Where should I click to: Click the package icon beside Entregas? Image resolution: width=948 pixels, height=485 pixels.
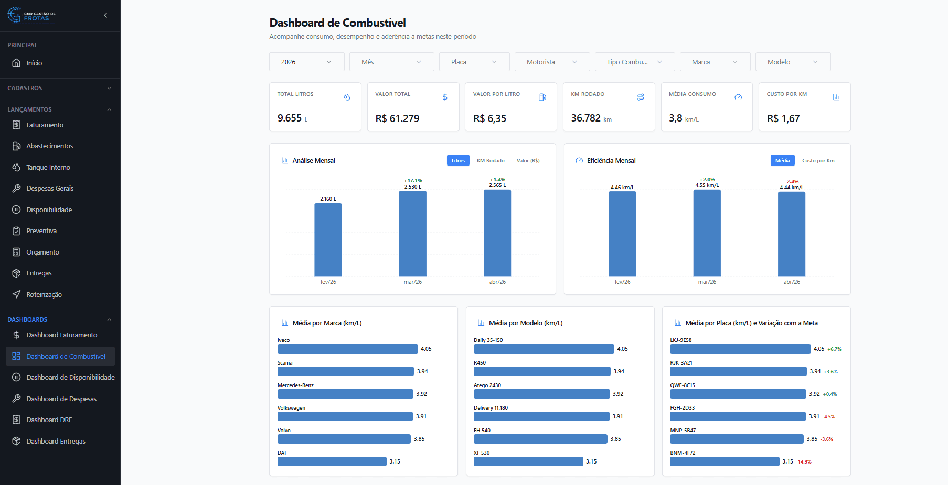16,273
